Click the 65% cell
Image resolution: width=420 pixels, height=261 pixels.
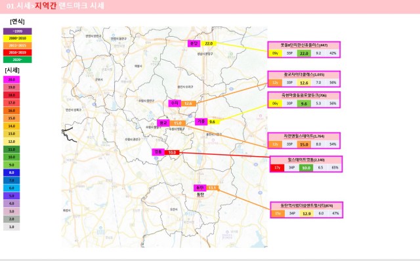coord(335,168)
